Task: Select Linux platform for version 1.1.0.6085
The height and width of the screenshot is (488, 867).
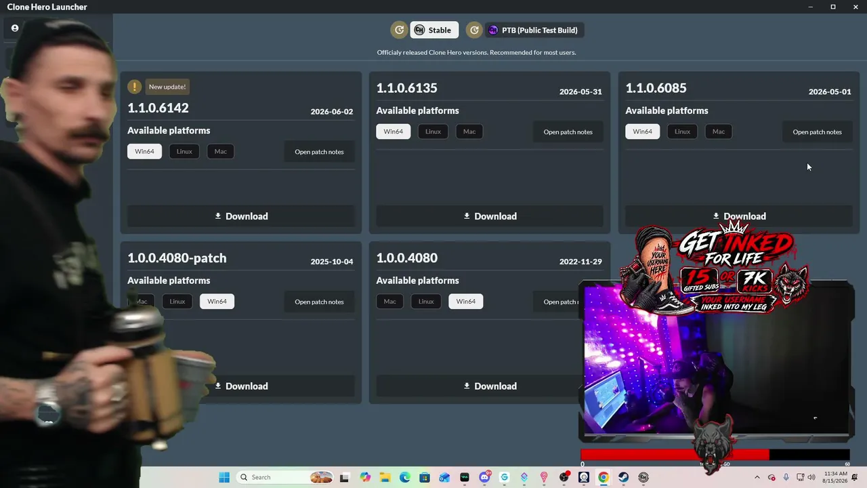Action: [682, 131]
